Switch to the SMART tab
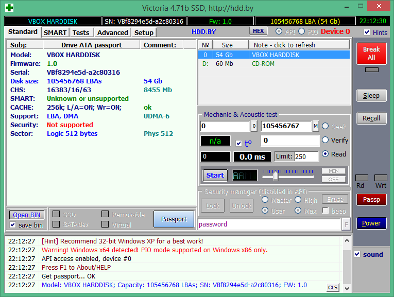Screen dimensions: 394x297 coord(55,32)
